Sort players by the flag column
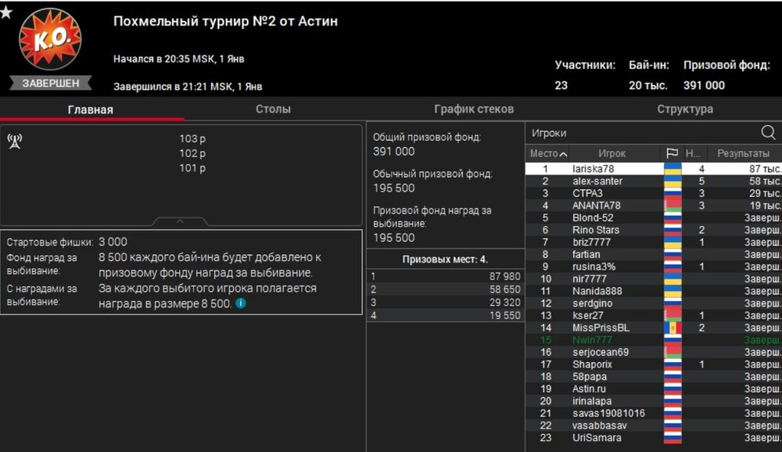782x452 pixels. tap(672, 153)
